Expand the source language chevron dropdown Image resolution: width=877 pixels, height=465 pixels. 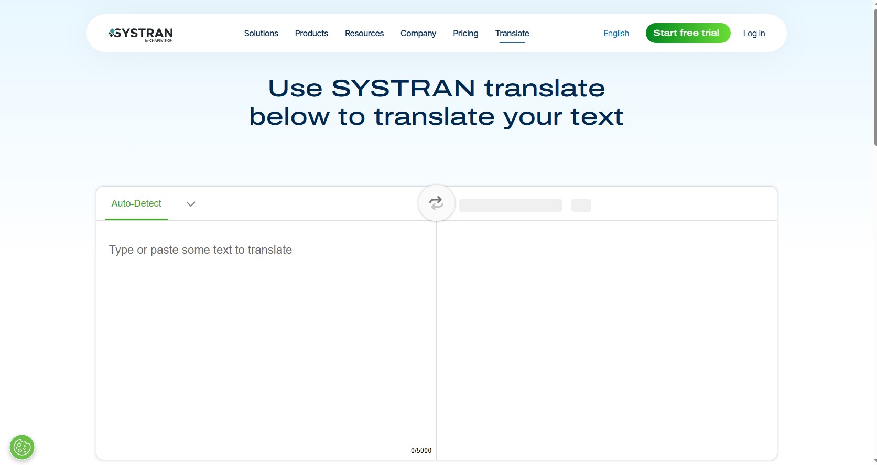coord(191,204)
